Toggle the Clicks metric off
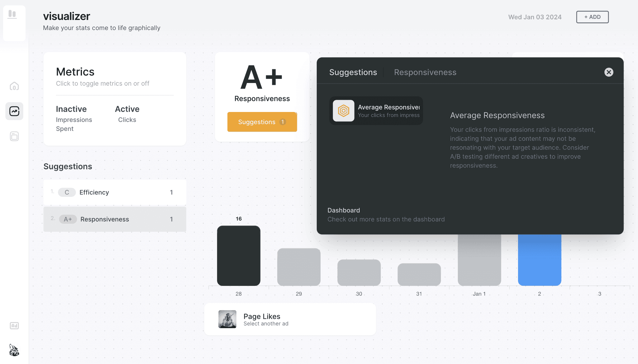 click(127, 120)
